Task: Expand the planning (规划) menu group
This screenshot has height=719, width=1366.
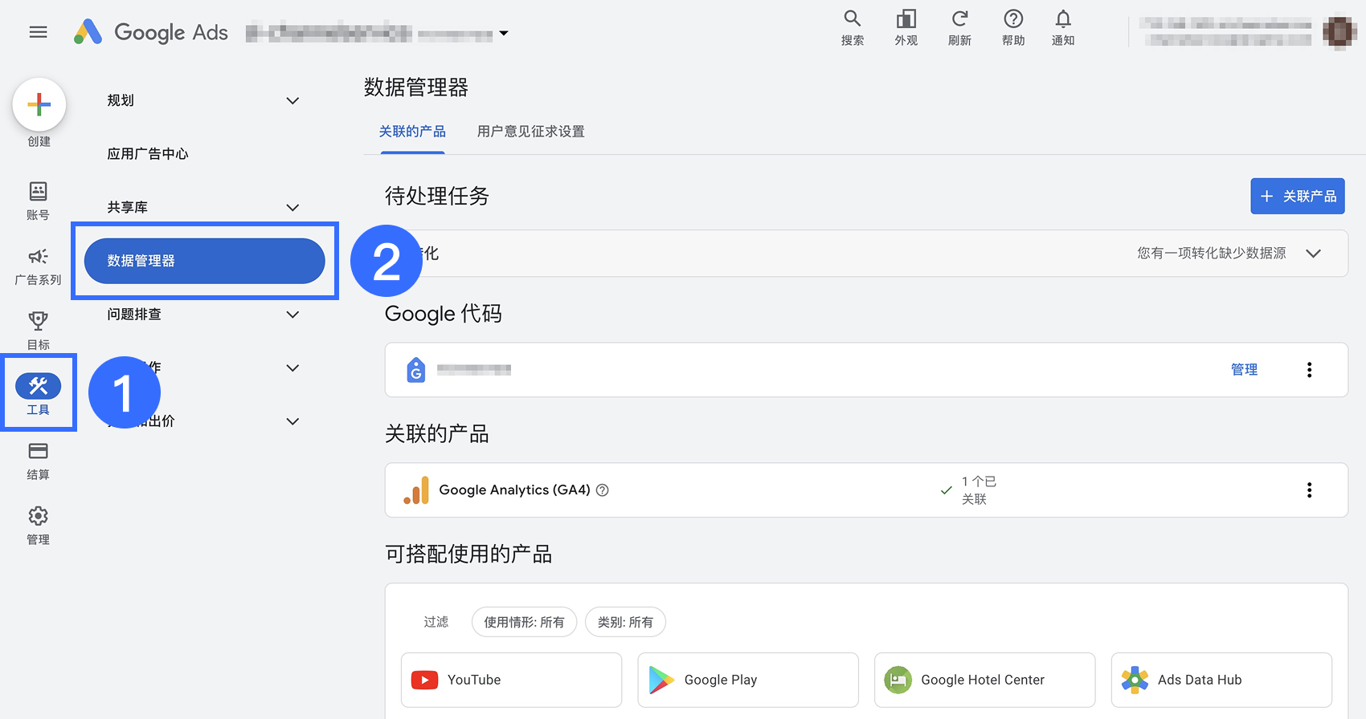Action: (292, 100)
